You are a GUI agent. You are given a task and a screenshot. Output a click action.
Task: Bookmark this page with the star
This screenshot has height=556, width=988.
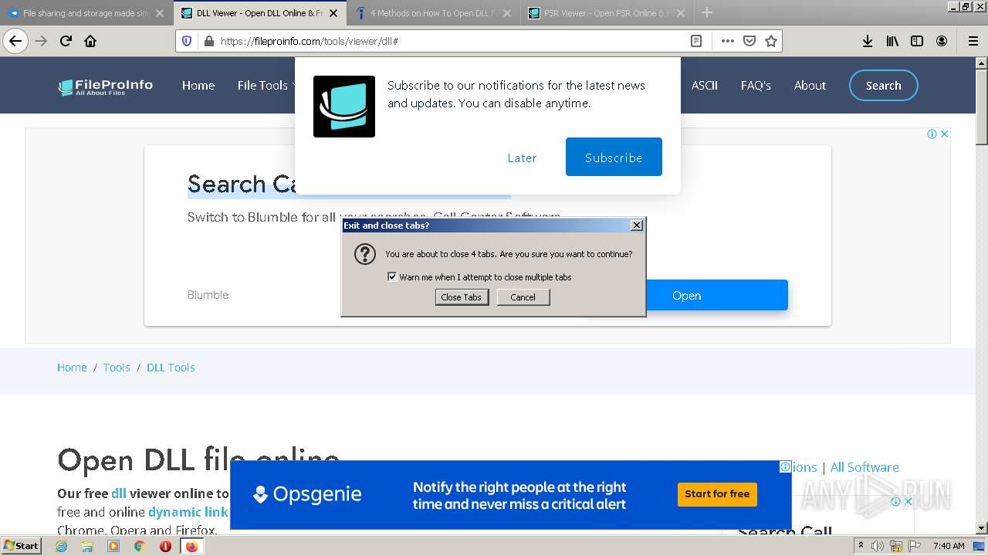point(770,41)
